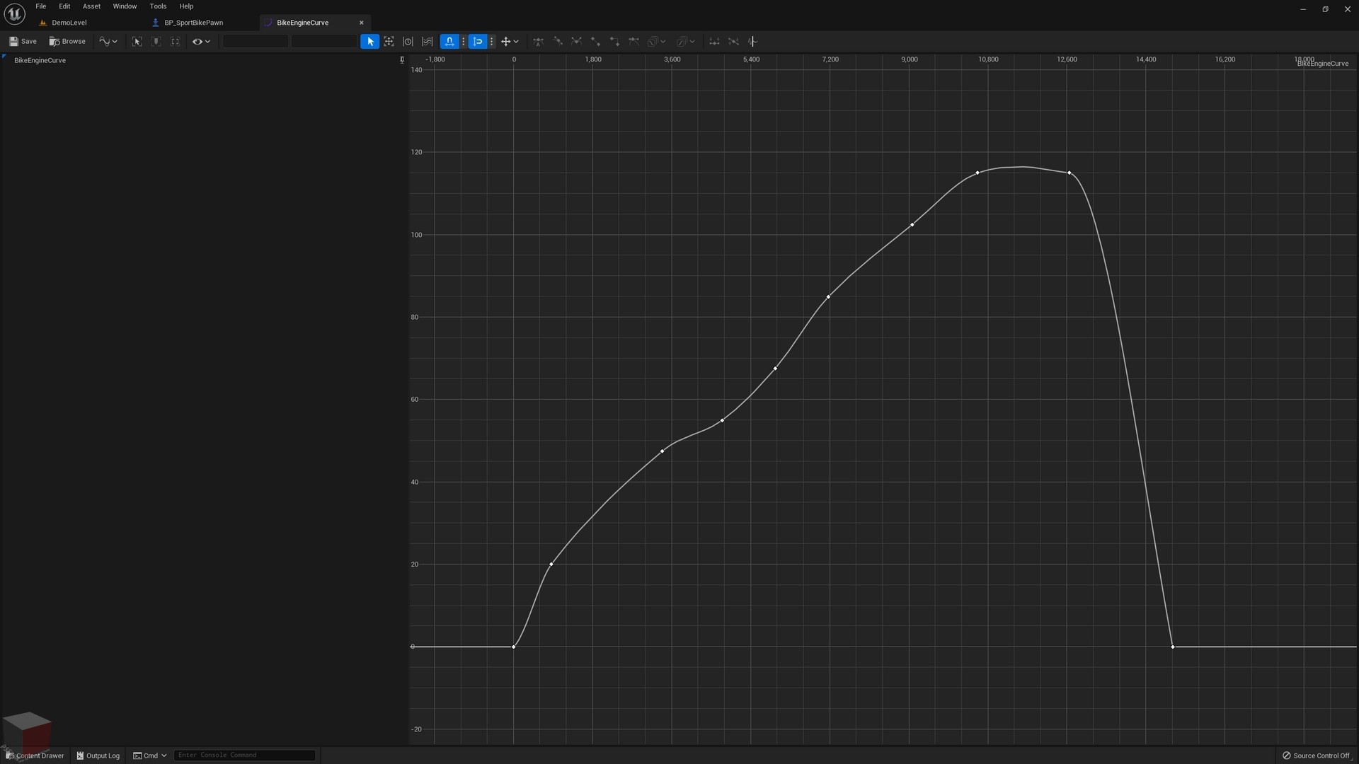The image size is (1359, 764).
Task: Select the curve key at value 20
Action: (x=551, y=564)
